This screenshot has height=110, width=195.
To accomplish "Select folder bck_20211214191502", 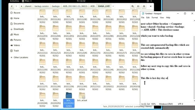I will coord(82,50).
